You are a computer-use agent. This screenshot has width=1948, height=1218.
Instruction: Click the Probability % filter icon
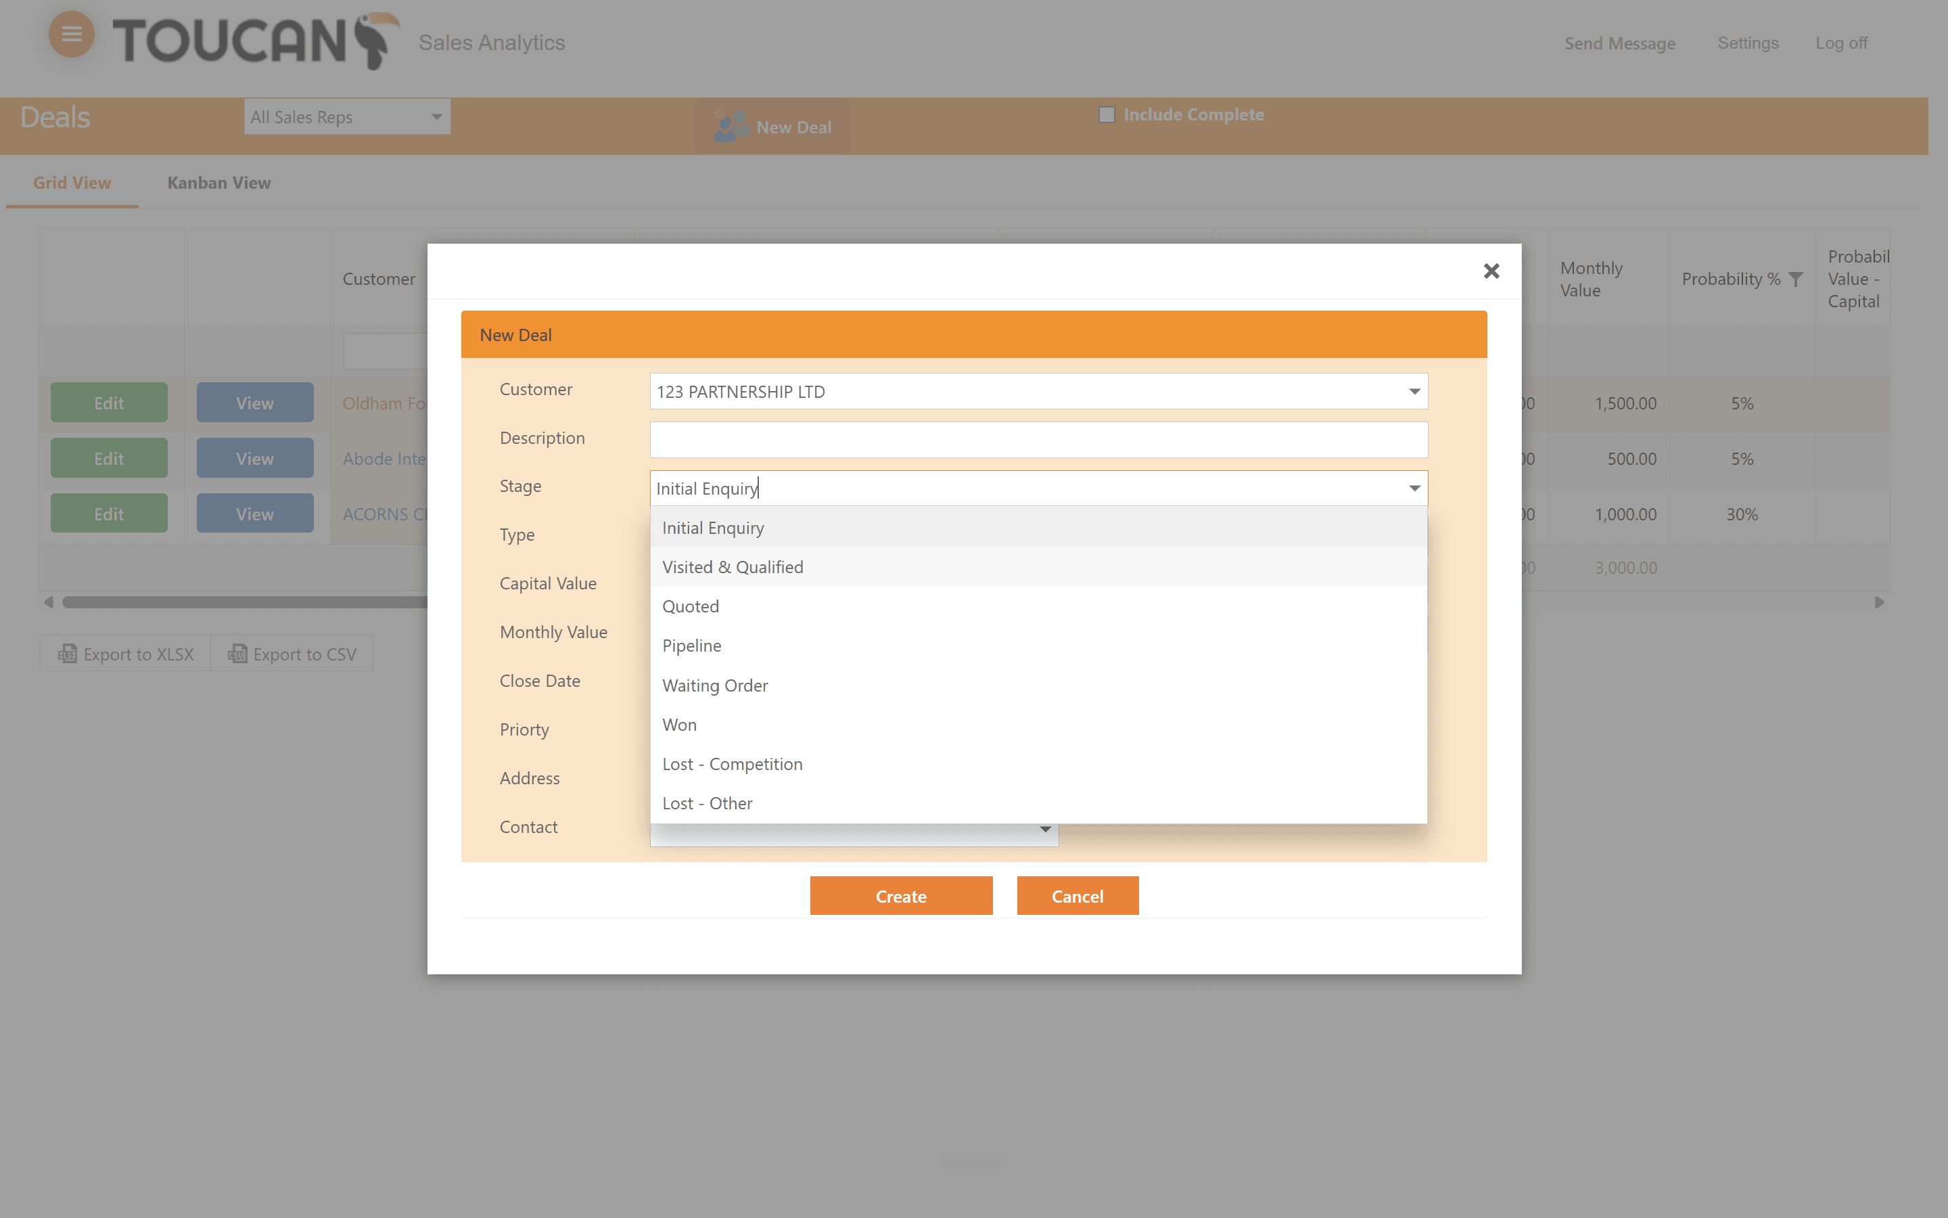(1795, 279)
